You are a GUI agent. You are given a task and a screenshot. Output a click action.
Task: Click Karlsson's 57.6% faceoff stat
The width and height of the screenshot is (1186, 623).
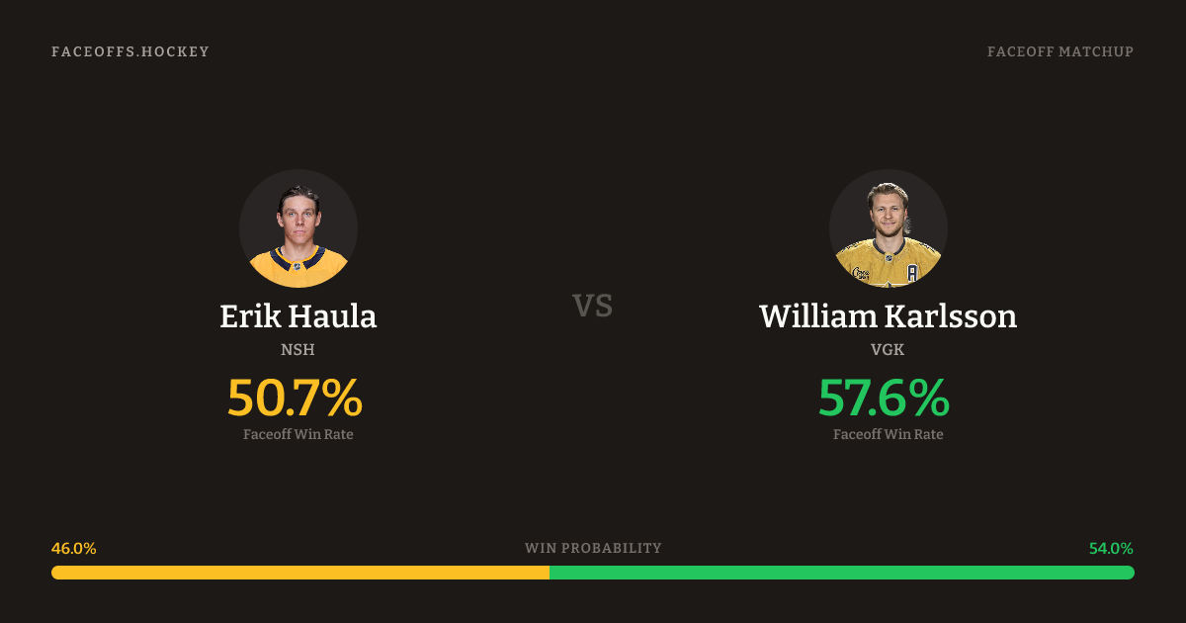(x=884, y=398)
